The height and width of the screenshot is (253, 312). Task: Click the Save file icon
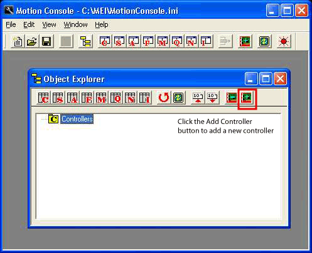[x=46, y=41]
